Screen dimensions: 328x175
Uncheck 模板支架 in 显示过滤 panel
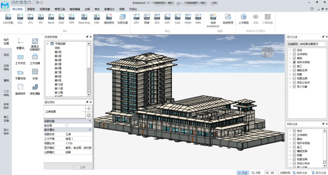pyautogui.click(x=294, y=70)
